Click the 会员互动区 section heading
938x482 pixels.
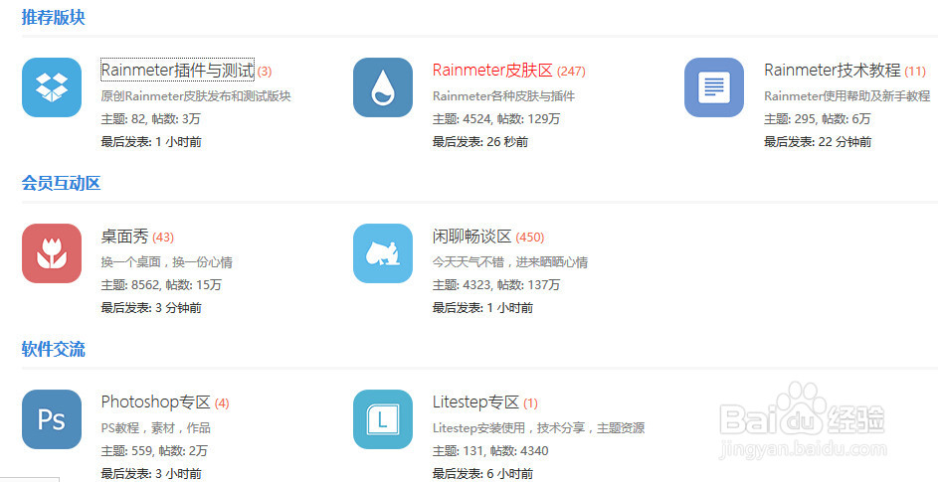pyautogui.click(x=61, y=183)
